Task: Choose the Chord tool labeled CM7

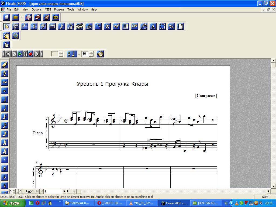Action: click(135, 26)
